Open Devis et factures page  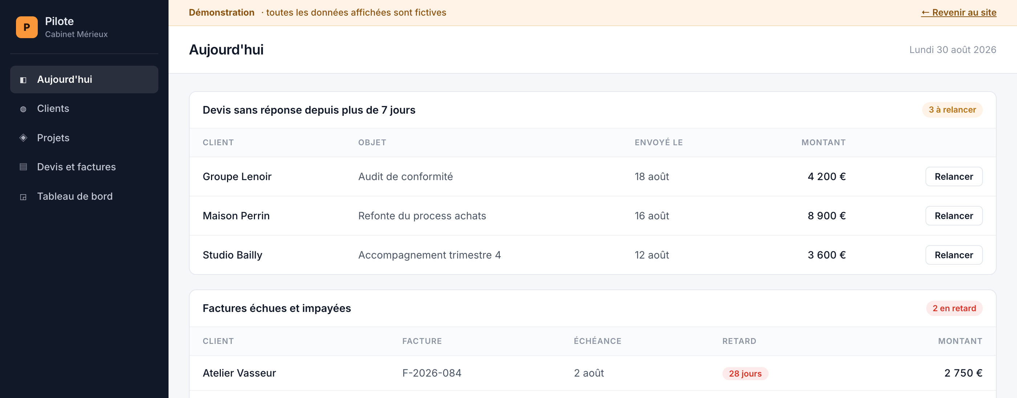(x=84, y=167)
